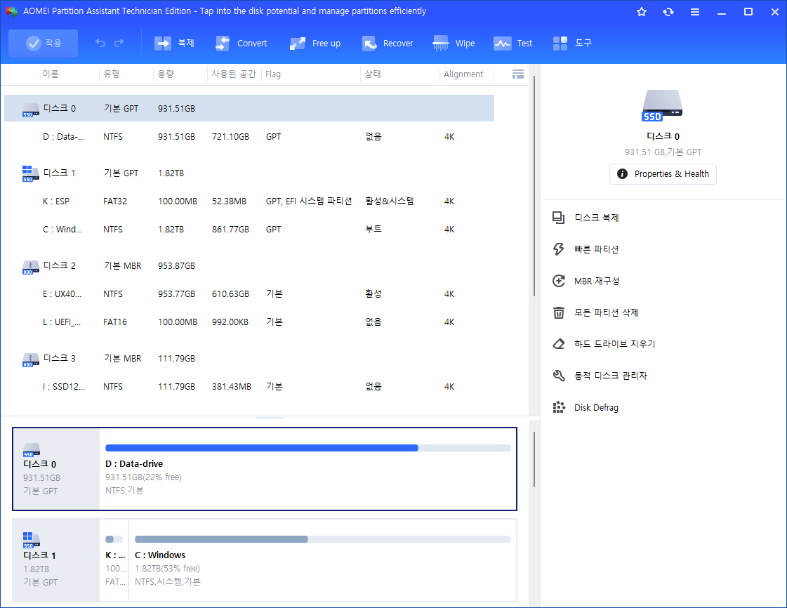Viewport: 787px width, 608px height.
Task: Select the E : UX40... partition row
Action: point(249,293)
